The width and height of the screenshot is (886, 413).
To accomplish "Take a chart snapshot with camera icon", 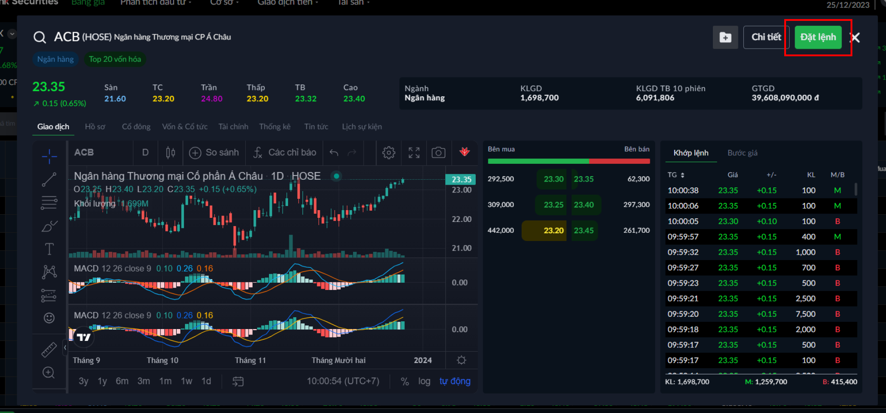I will pyautogui.click(x=438, y=152).
